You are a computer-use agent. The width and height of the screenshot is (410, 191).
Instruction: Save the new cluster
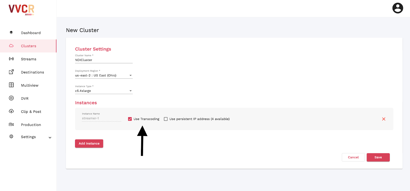pyautogui.click(x=378, y=157)
